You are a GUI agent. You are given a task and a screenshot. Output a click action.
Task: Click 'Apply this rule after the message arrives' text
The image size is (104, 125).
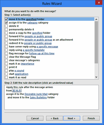pyautogui.click(x=30, y=87)
